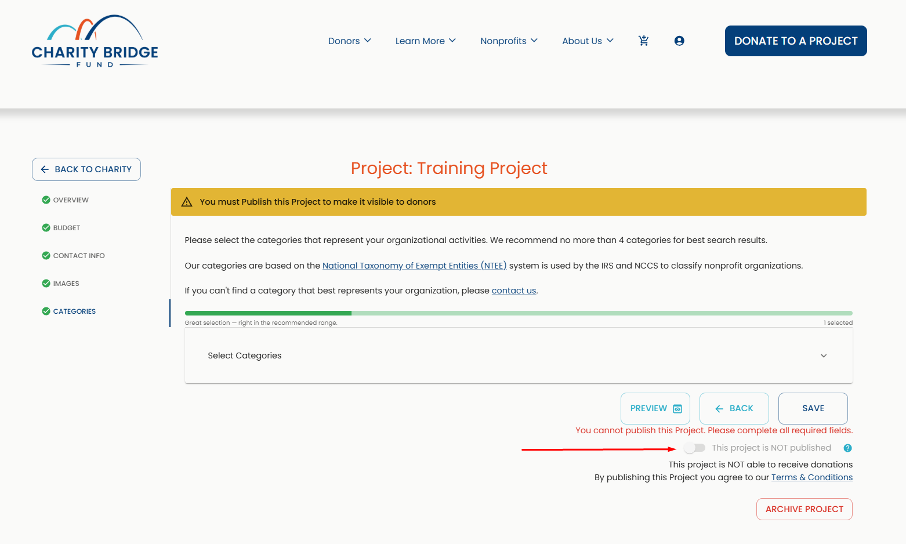Click the Save button
This screenshot has height=544, width=906.
pos(813,408)
